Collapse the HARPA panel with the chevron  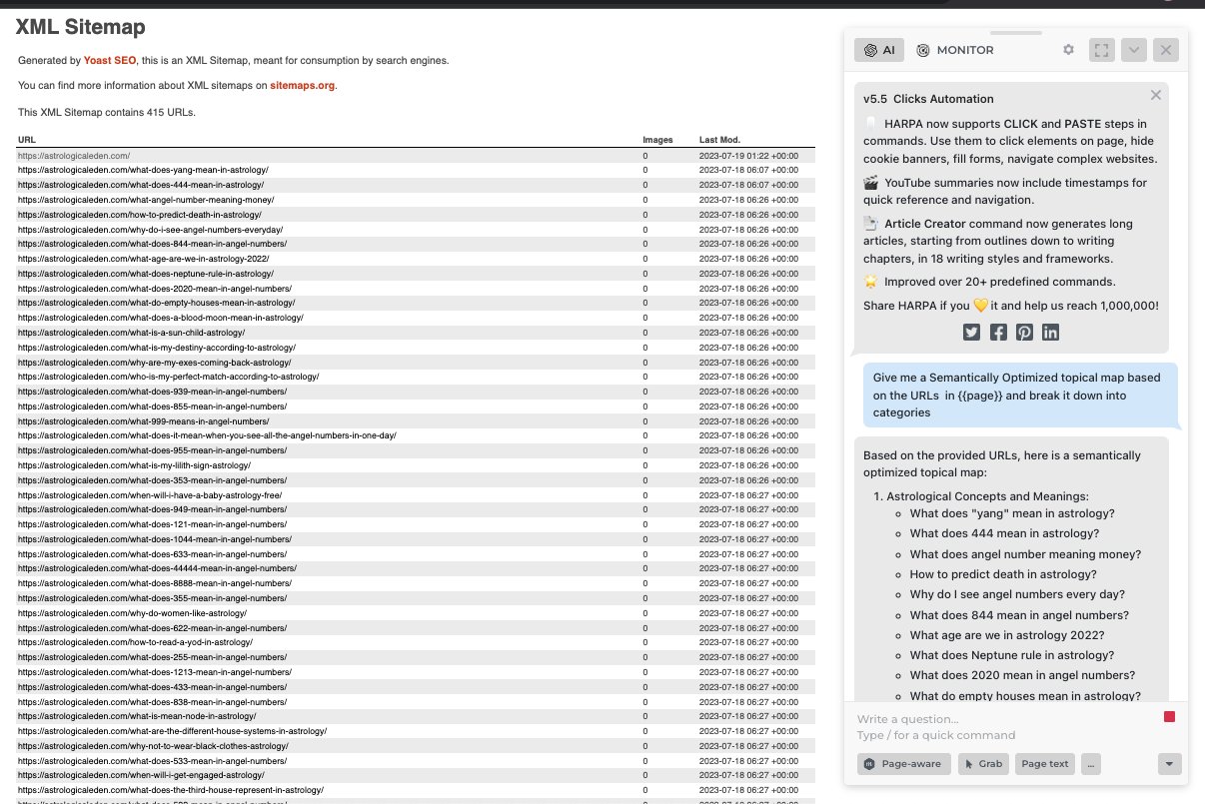(1133, 49)
